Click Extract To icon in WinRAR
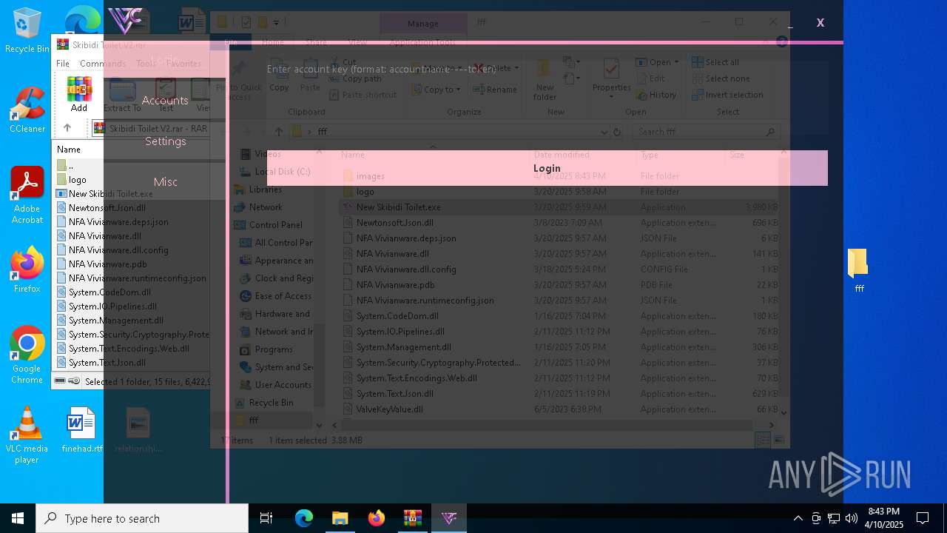The image size is (947, 533). pos(122,94)
